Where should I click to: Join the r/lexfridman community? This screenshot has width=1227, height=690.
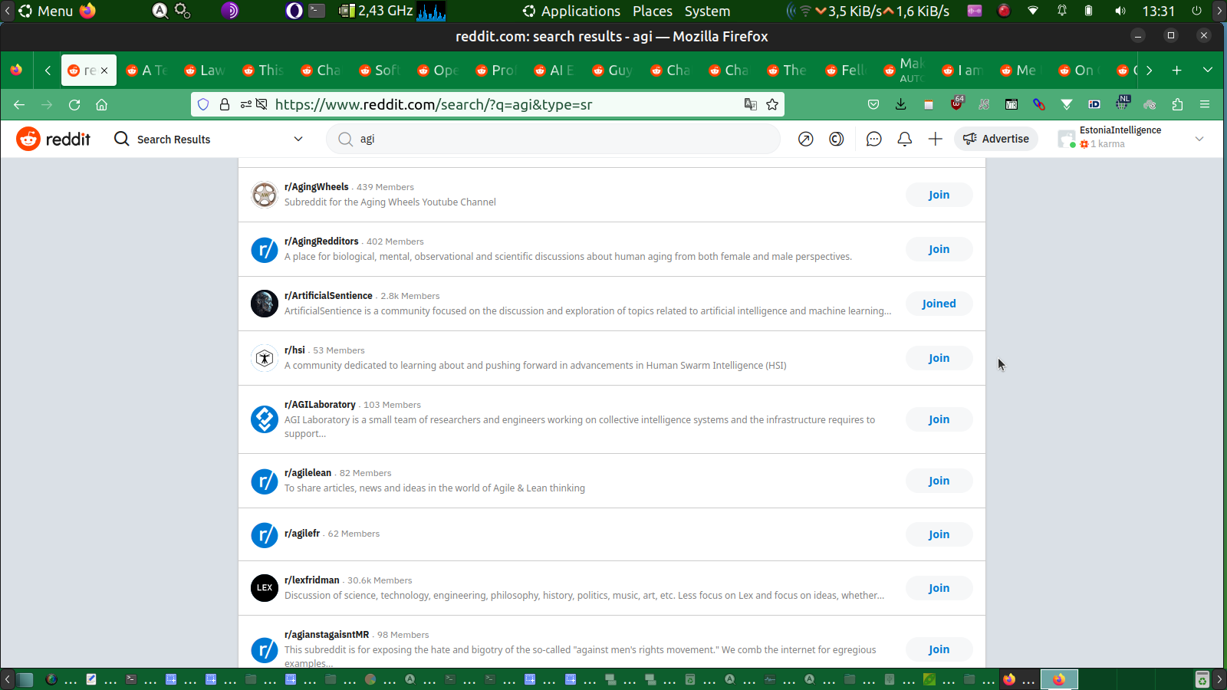(x=939, y=588)
